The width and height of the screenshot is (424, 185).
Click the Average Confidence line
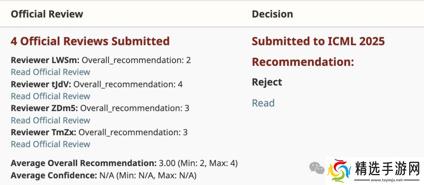104,175
